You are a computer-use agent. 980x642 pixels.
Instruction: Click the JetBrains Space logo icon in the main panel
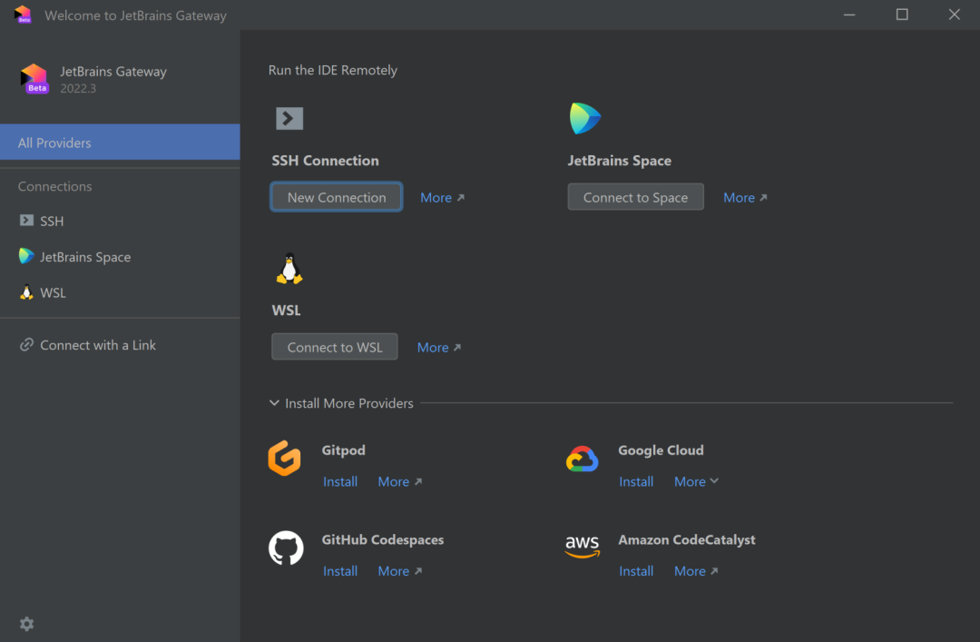(585, 118)
